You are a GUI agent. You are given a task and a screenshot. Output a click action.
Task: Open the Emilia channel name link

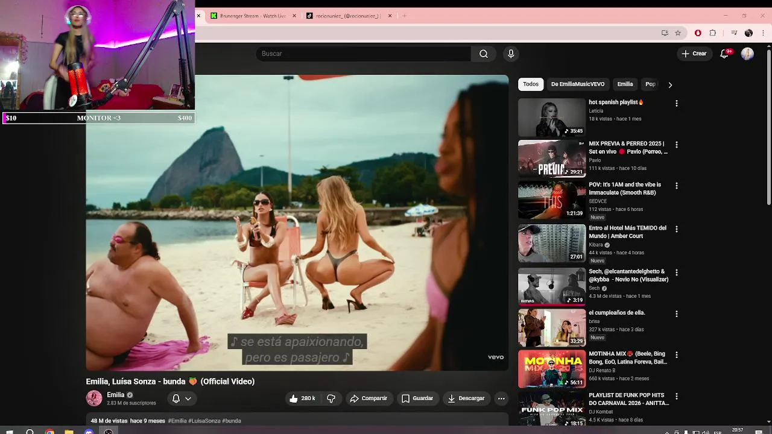(x=115, y=395)
